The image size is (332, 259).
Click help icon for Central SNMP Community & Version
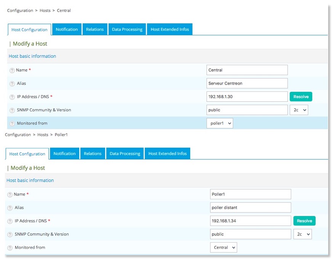click(x=12, y=110)
